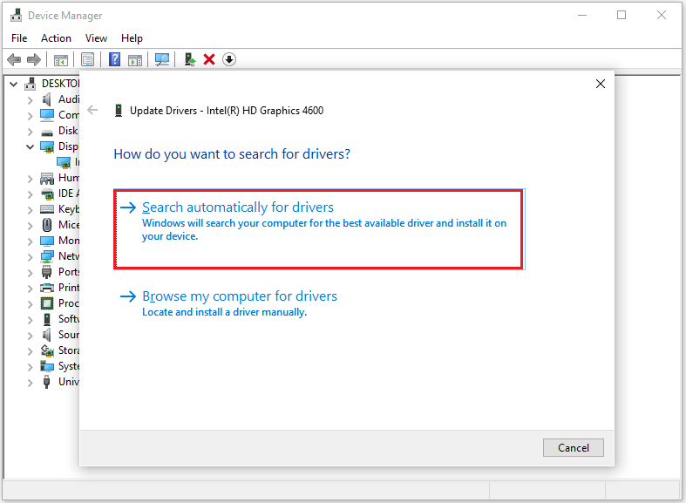The width and height of the screenshot is (686, 503).
Task: Close the Update Drivers dialog
Action: tap(601, 84)
